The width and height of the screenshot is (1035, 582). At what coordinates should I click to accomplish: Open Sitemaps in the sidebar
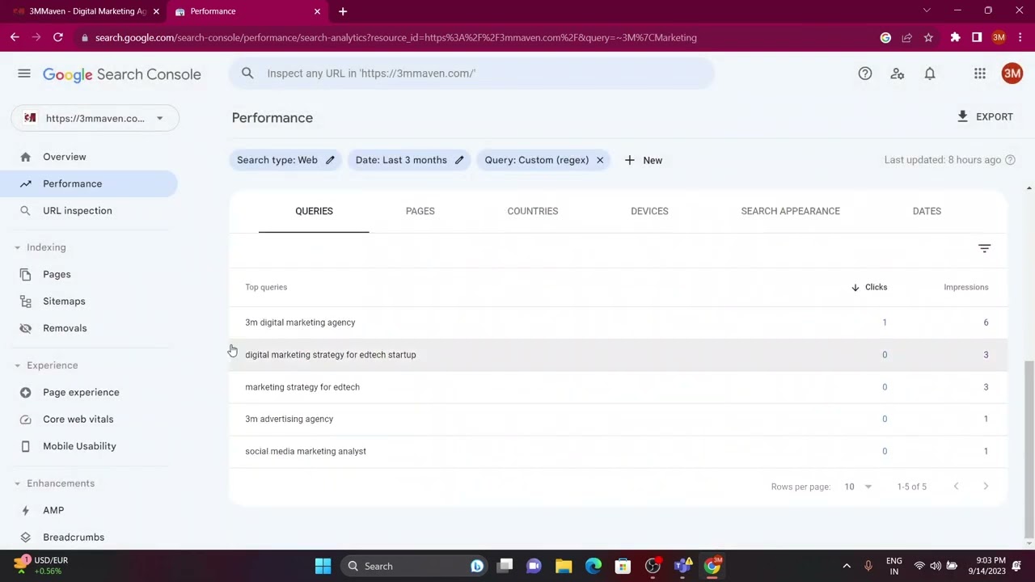(x=89, y=301)
